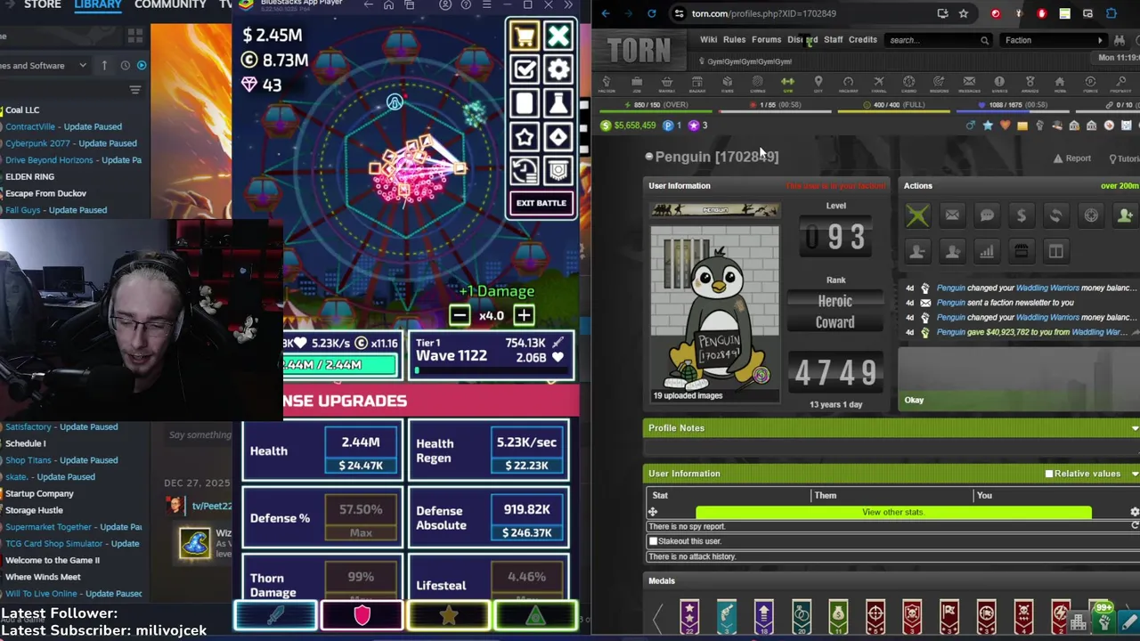Viewport: 1140px width, 641px height.
Task: Click the EXIT BATTLE button
Action: coord(541,203)
